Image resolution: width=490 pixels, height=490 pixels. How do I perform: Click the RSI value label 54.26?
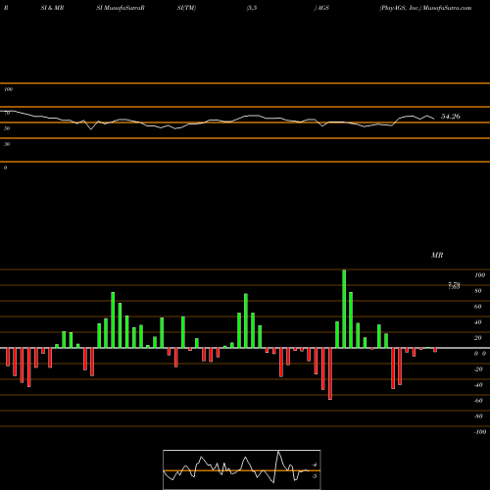[x=451, y=117]
